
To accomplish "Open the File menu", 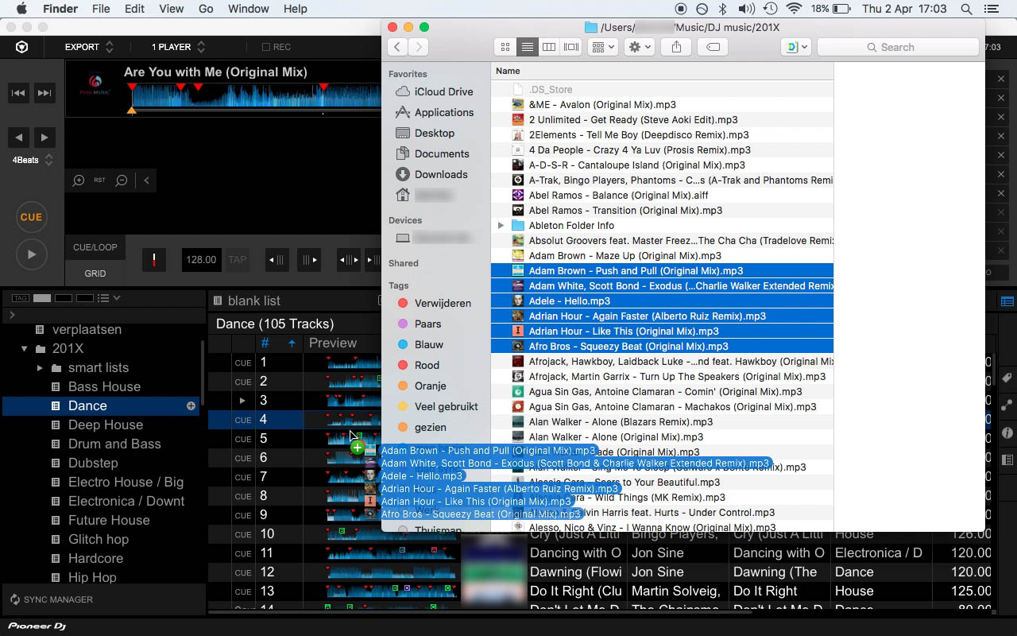I will tap(101, 9).
